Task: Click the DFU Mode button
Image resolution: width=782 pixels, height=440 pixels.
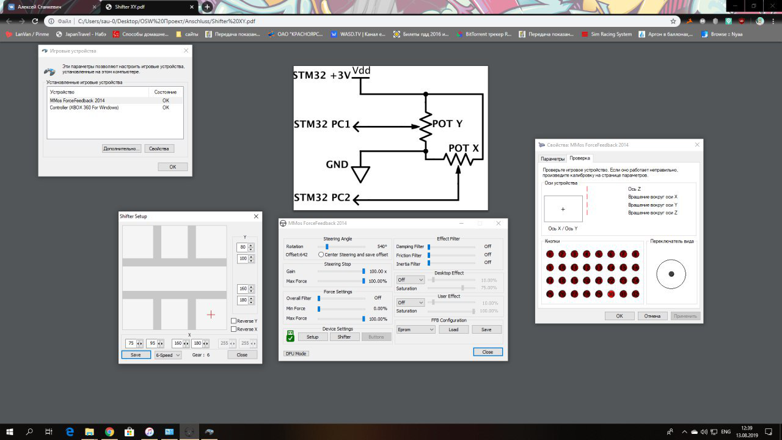Action: tap(296, 353)
